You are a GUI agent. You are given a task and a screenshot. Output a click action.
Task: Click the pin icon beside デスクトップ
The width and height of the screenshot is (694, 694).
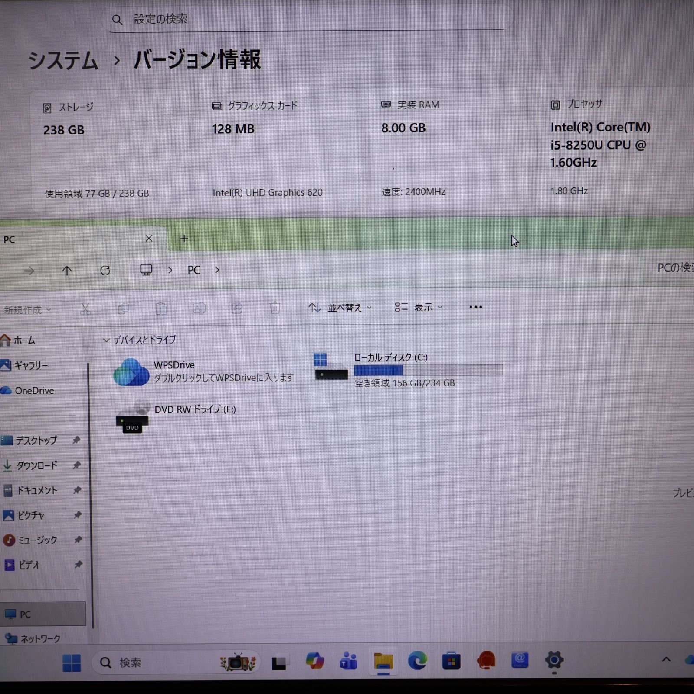click(x=76, y=440)
